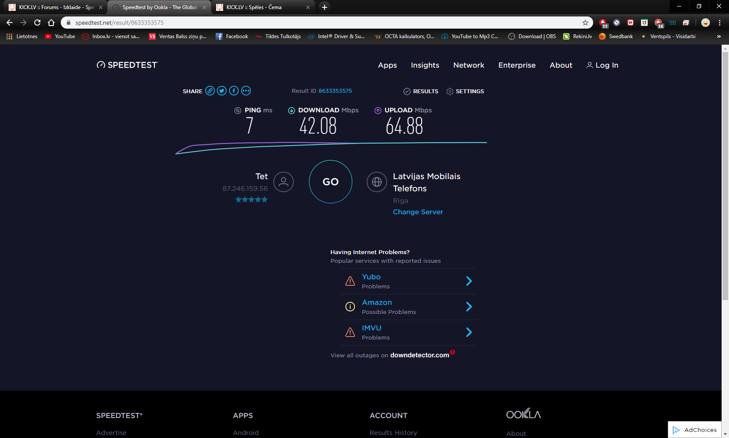
Task: Show more bookmarks overflow chevron
Action: [x=719, y=36]
